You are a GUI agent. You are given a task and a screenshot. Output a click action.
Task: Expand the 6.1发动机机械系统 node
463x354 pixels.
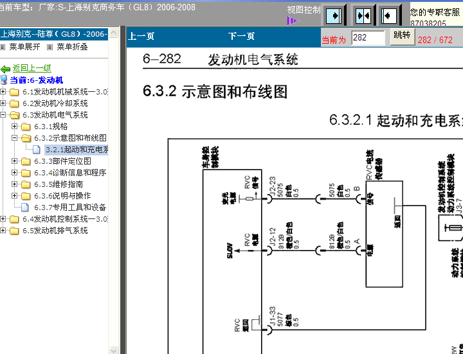tap(3, 92)
